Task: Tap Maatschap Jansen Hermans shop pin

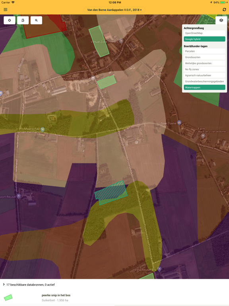Action: click(x=43, y=129)
